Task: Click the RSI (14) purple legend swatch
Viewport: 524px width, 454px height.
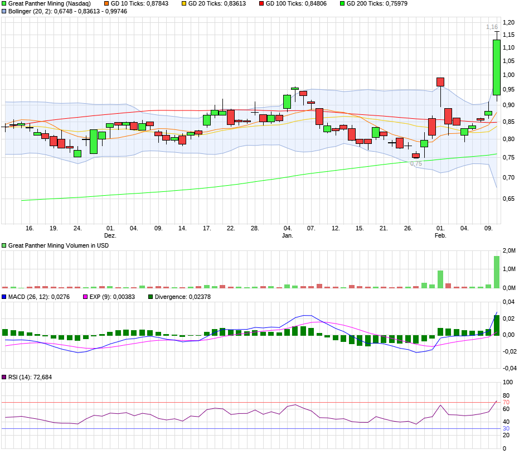Action: click(x=4, y=378)
